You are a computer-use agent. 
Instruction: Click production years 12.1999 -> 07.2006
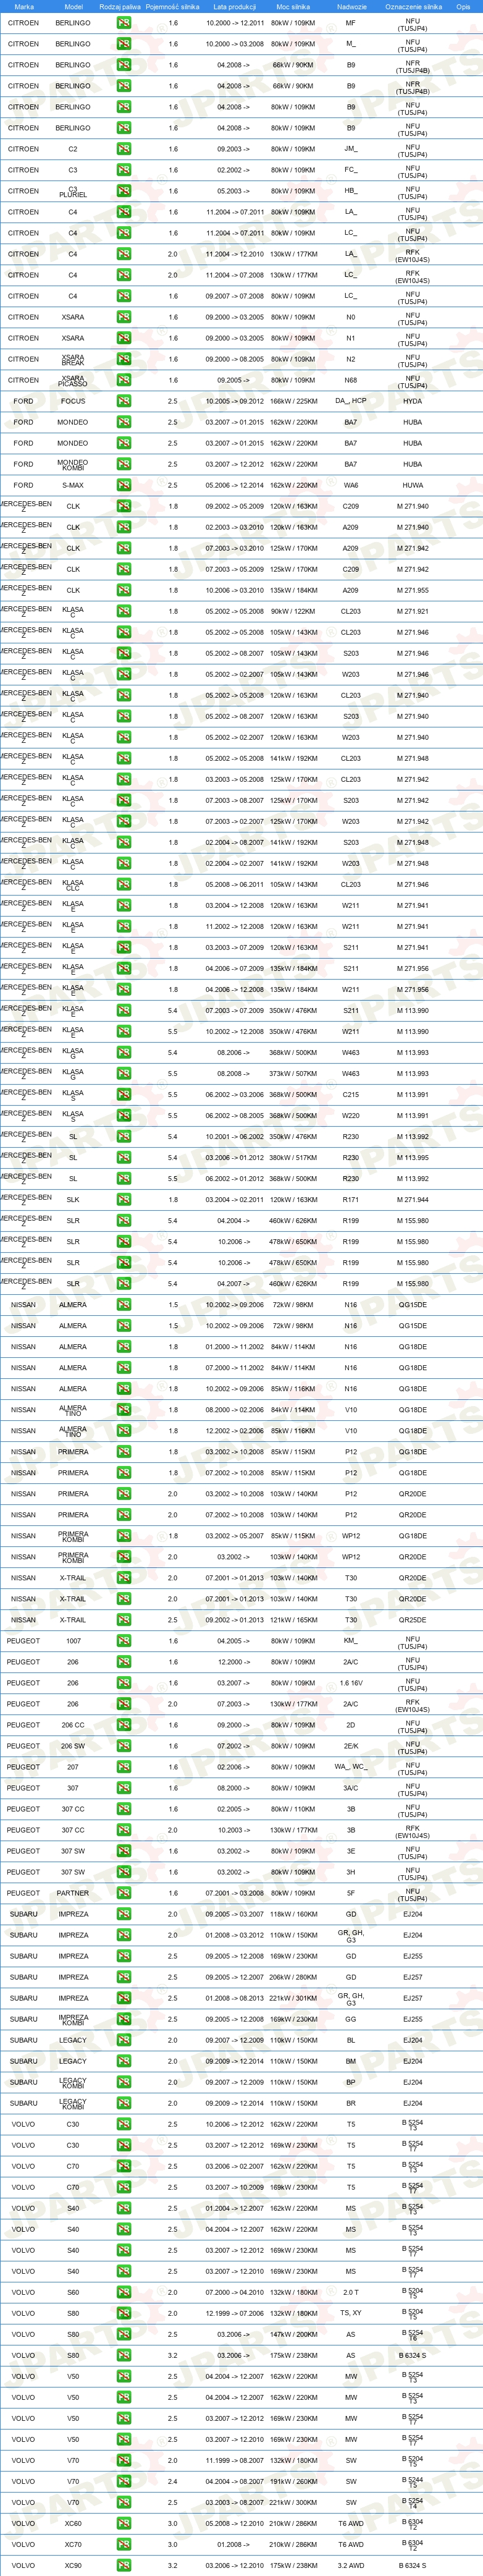coord(234,2312)
